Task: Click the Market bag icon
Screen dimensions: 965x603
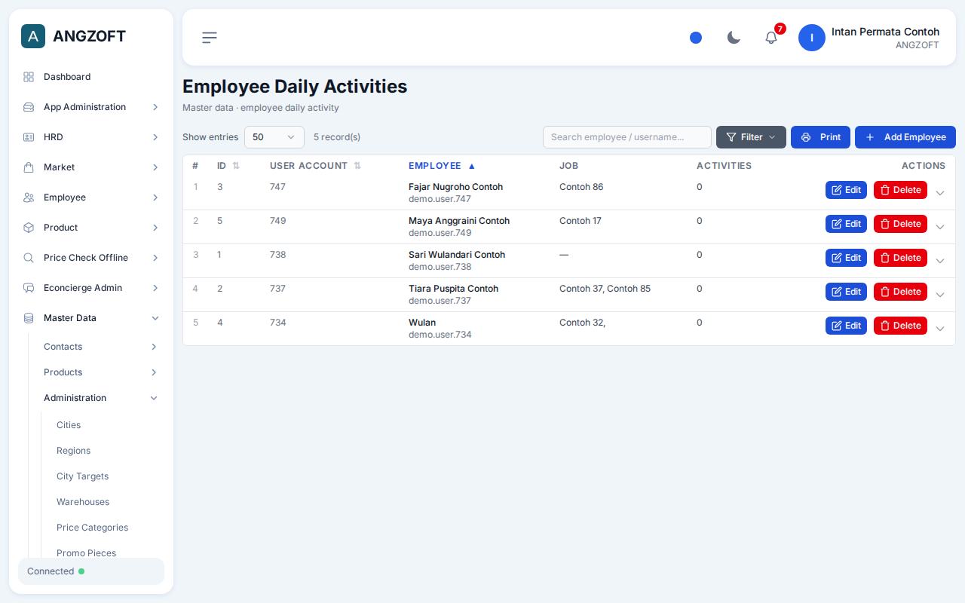Action: pyautogui.click(x=29, y=167)
